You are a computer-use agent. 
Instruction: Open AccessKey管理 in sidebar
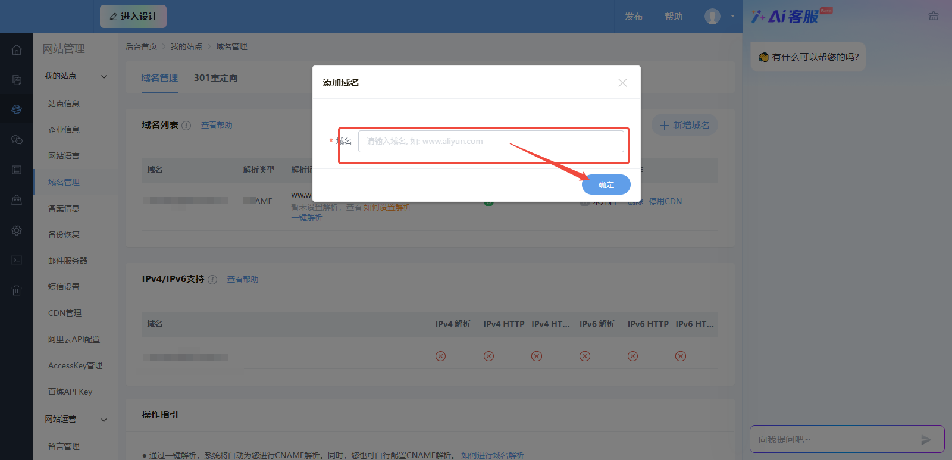75,365
